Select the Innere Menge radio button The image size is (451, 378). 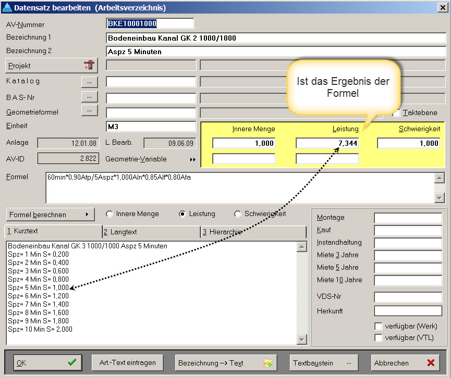(x=109, y=214)
